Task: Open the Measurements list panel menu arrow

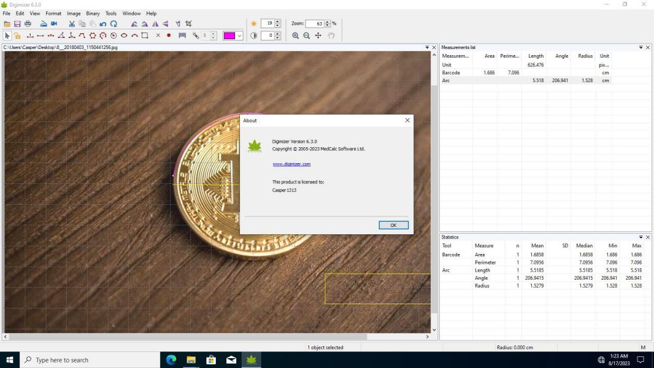Action: tap(641, 47)
